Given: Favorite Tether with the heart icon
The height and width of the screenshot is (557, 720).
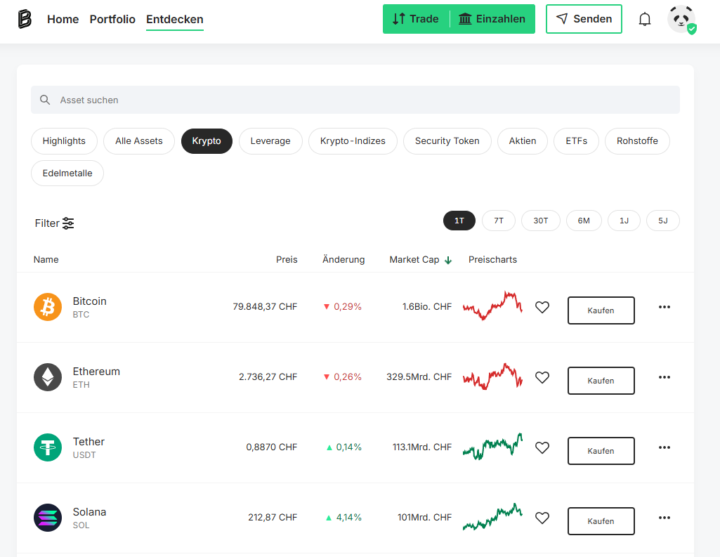Looking at the screenshot, I should [x=542, y=447].
